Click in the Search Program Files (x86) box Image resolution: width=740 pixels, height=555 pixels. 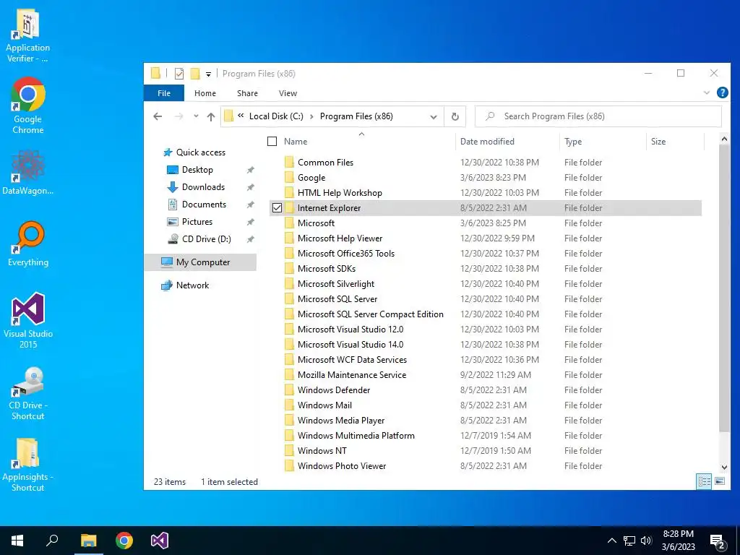tap(598, 116)
